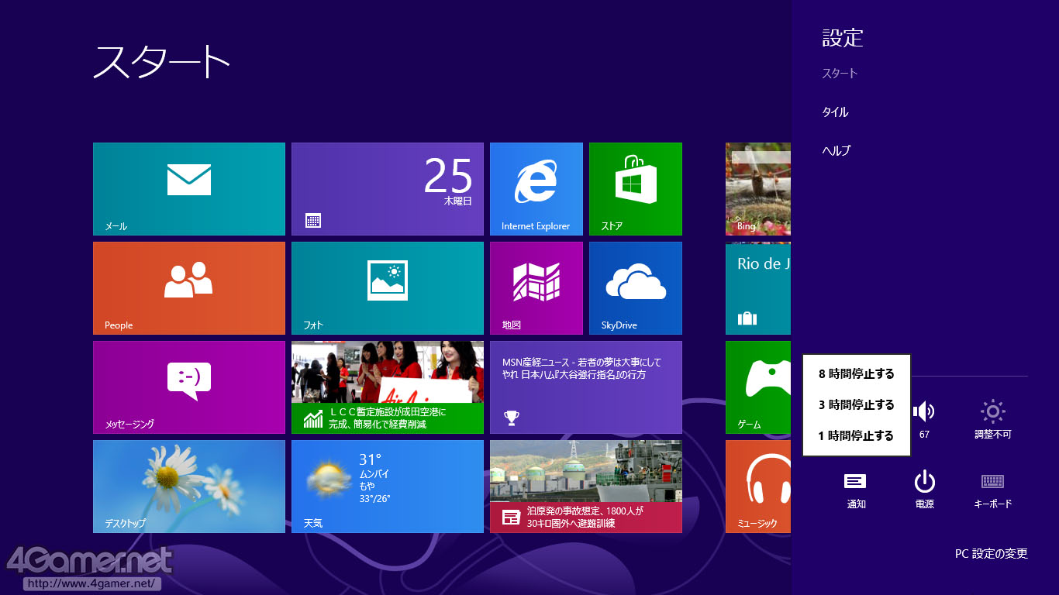This screenshot has height=595, width=1059.
Task: Open the メッセージング messaging tile
Action: pyautogui.click(x=189, y=387)
